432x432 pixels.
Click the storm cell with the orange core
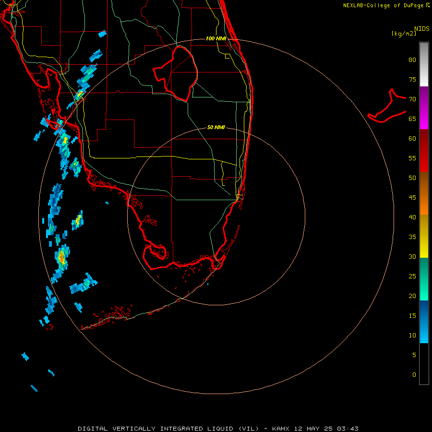point(62,258)
